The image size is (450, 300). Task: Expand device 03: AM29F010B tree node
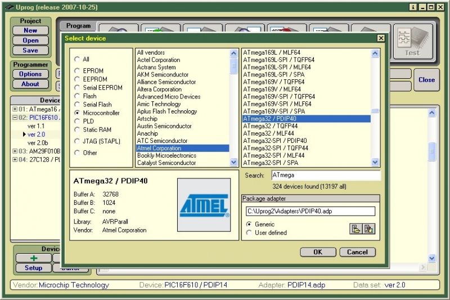click(x=15, y=151)
